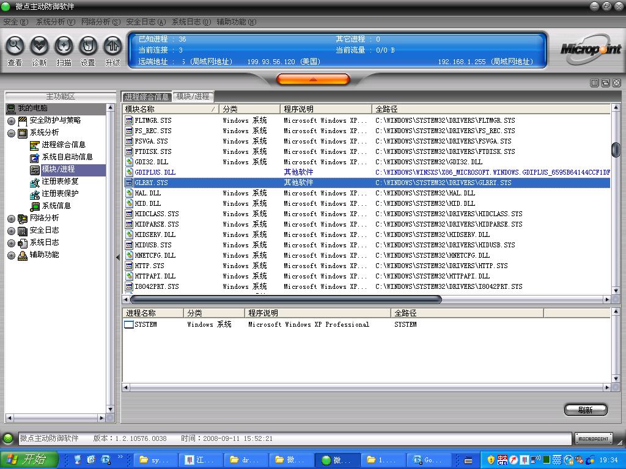The height and width of the screenshot is (469, 626).
Task: Open the Windows 开始 (Start) button
Action: point(29,460)
